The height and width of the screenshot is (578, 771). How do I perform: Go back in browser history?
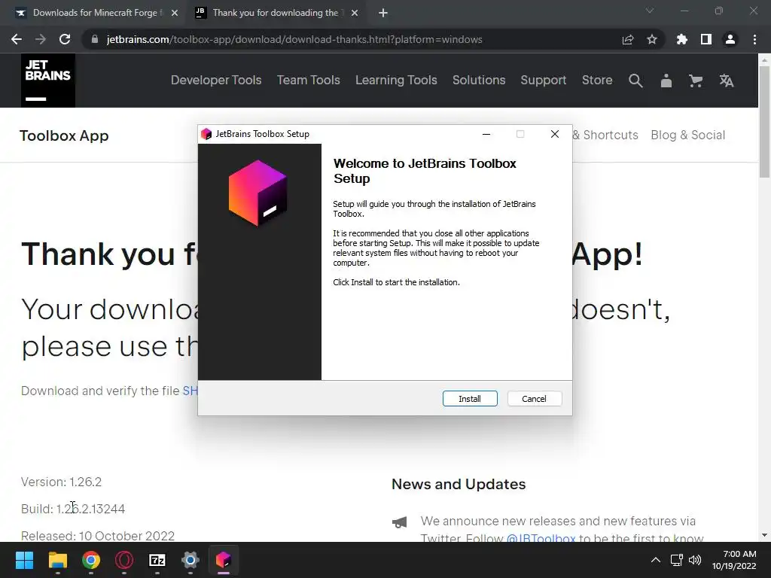point(17,39)
